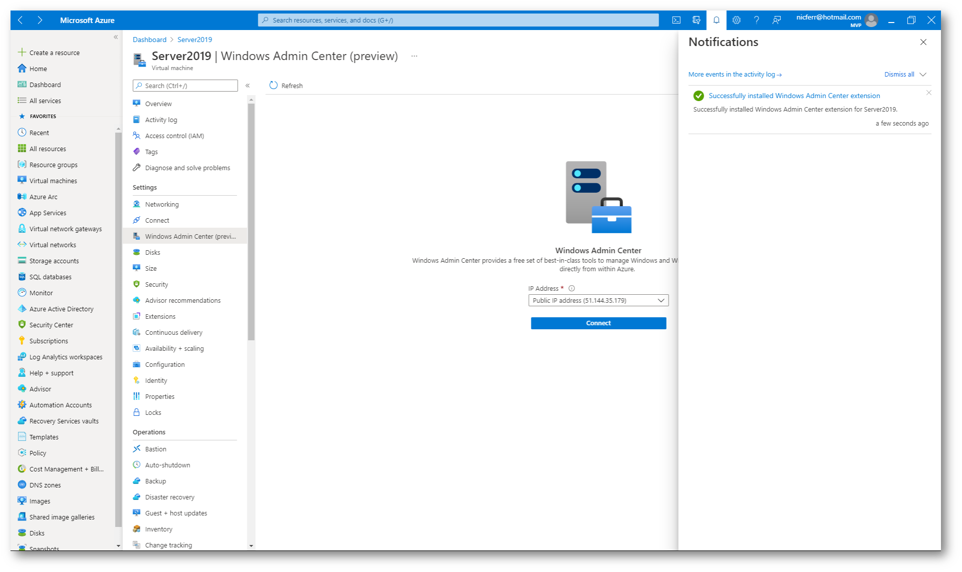Select Networking under Settings
Screen dimensions: 962x572
(x=162, y=204)
